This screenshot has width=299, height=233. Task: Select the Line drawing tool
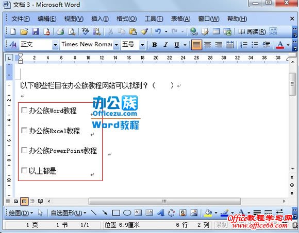(93, 212)
